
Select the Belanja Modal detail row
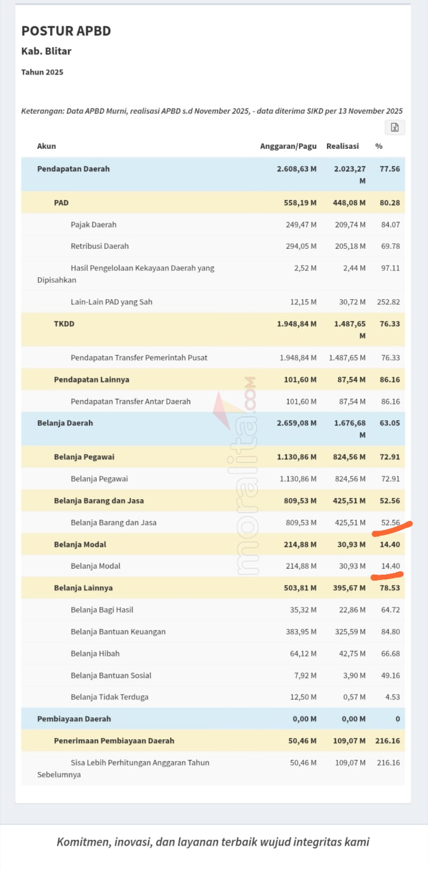pos(95,565)
